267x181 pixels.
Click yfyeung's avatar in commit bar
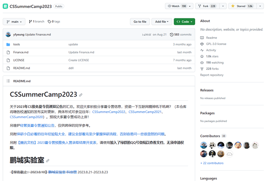click(8, 35)
